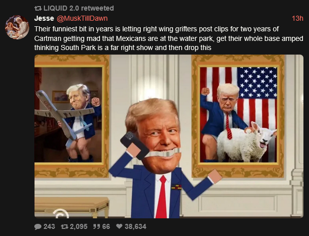The width and height of the screenshot is (309, 236).
Task: Open the 13h timestamp link
Action: pyautogui.click(x=297, y=18)
